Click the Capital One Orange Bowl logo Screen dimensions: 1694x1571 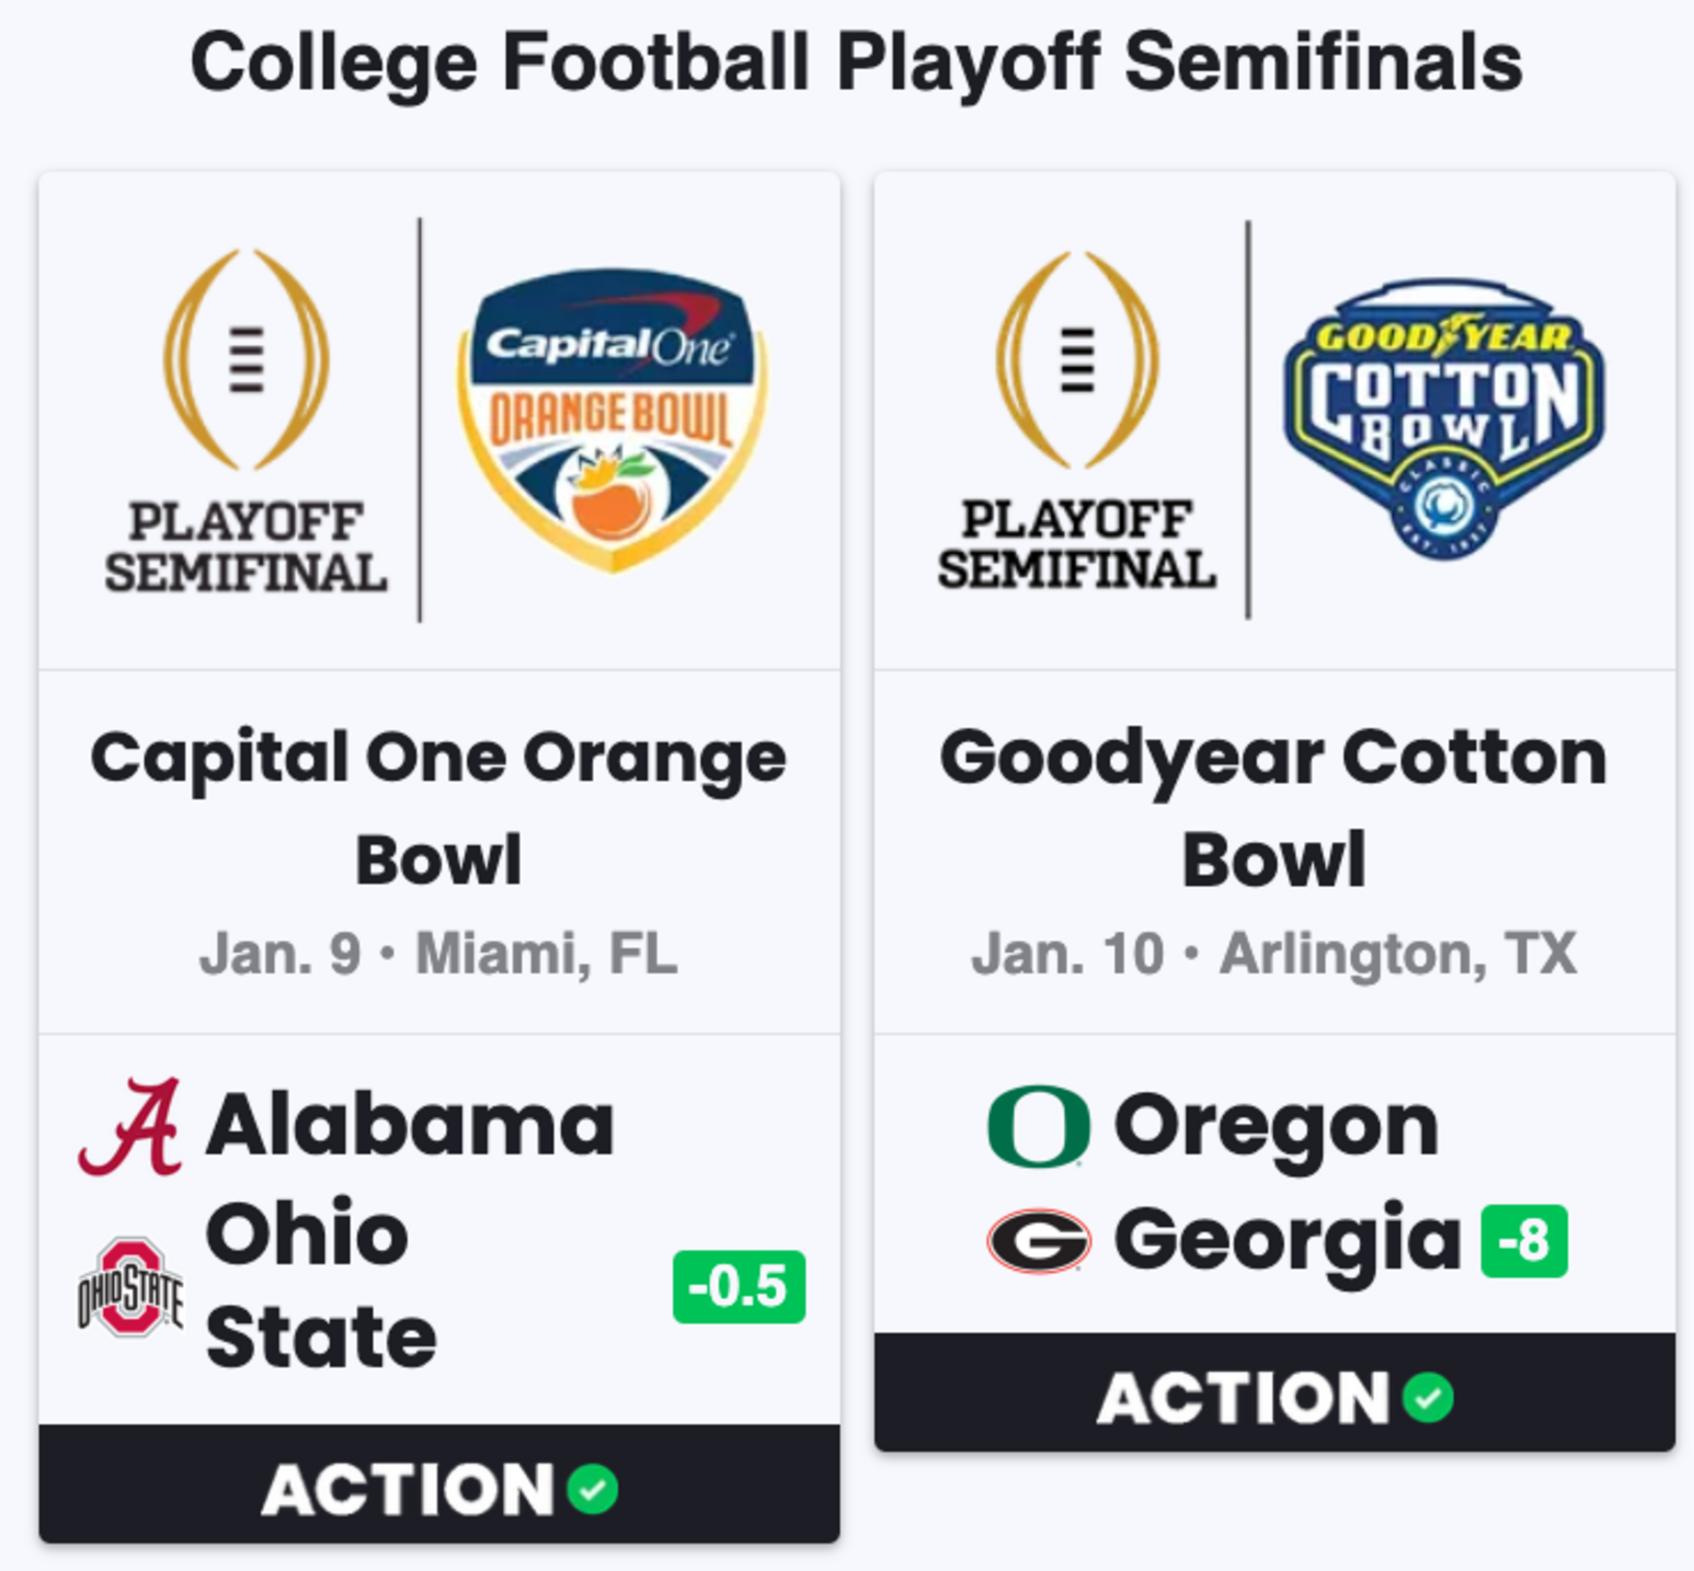612,421
